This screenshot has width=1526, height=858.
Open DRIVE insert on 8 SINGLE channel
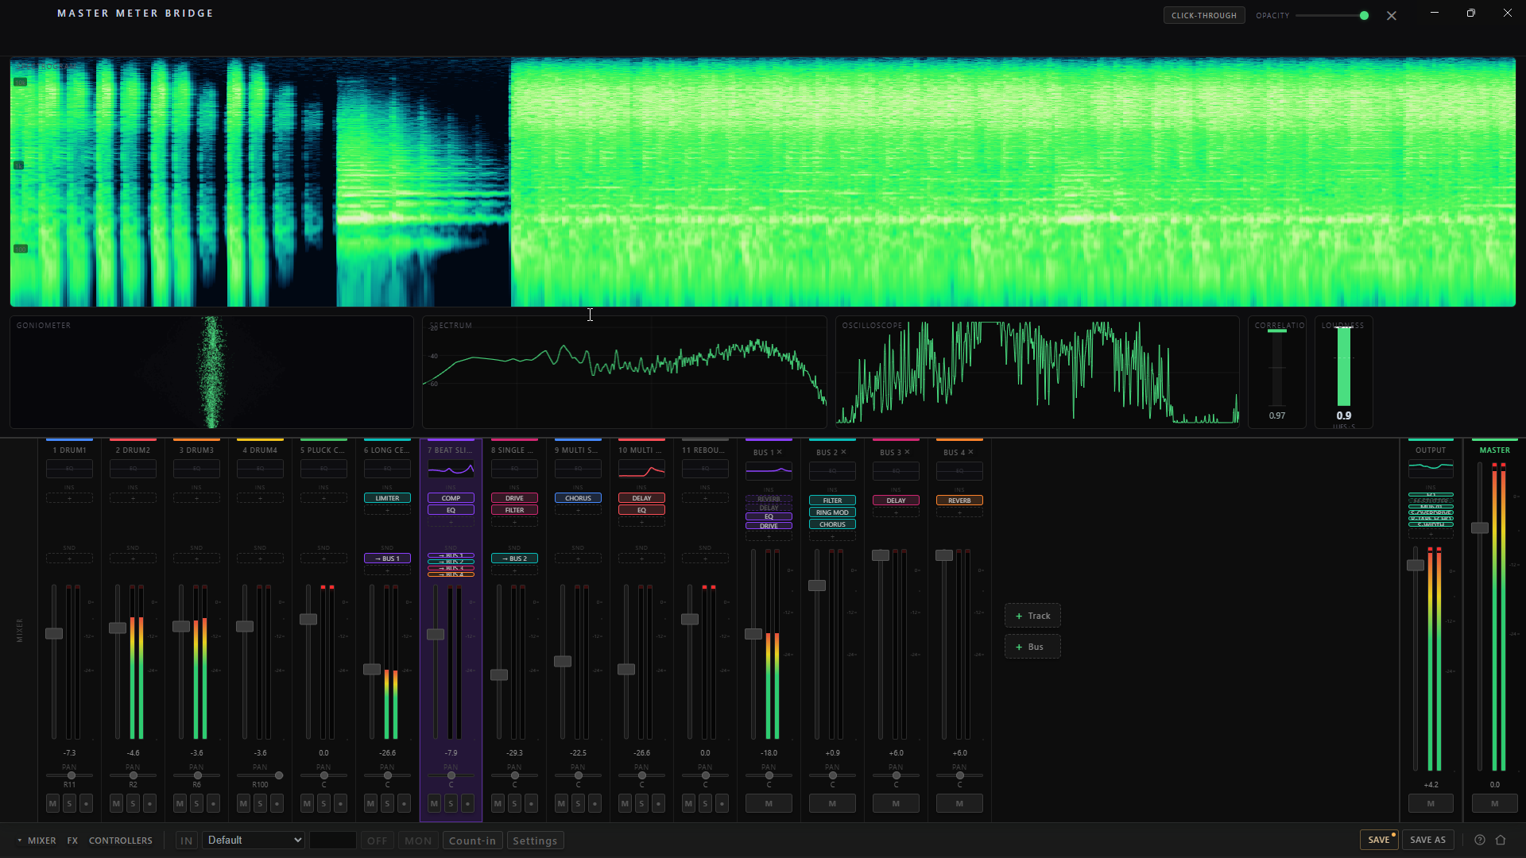[x=514, y=498]
